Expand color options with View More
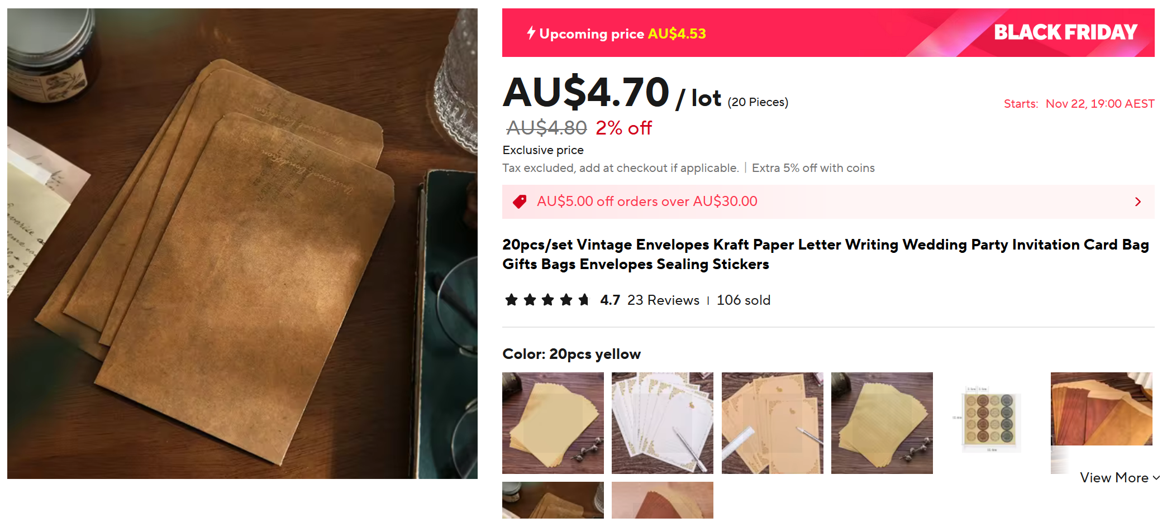Screen dimensions: 1162x532 click(1120, 478)
